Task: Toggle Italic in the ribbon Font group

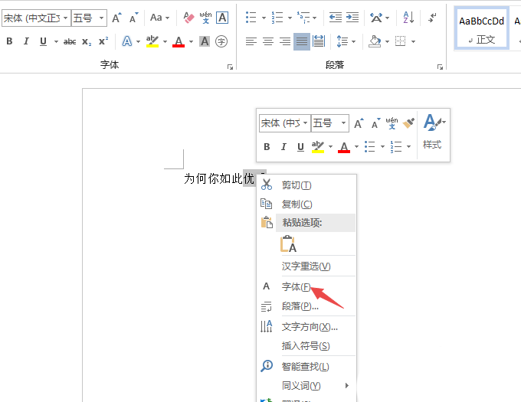Action: 26,41
